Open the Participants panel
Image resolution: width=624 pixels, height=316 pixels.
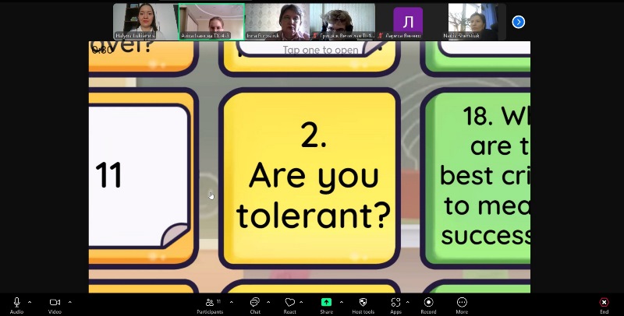pos(210,305)
